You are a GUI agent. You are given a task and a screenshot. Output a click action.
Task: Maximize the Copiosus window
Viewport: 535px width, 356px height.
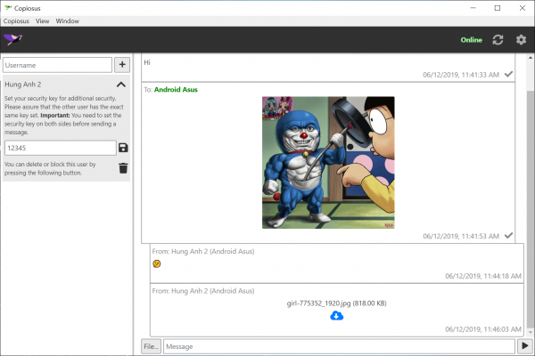coord(498,8)
